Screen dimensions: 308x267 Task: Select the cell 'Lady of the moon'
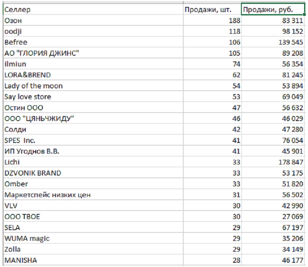point(93,86)
